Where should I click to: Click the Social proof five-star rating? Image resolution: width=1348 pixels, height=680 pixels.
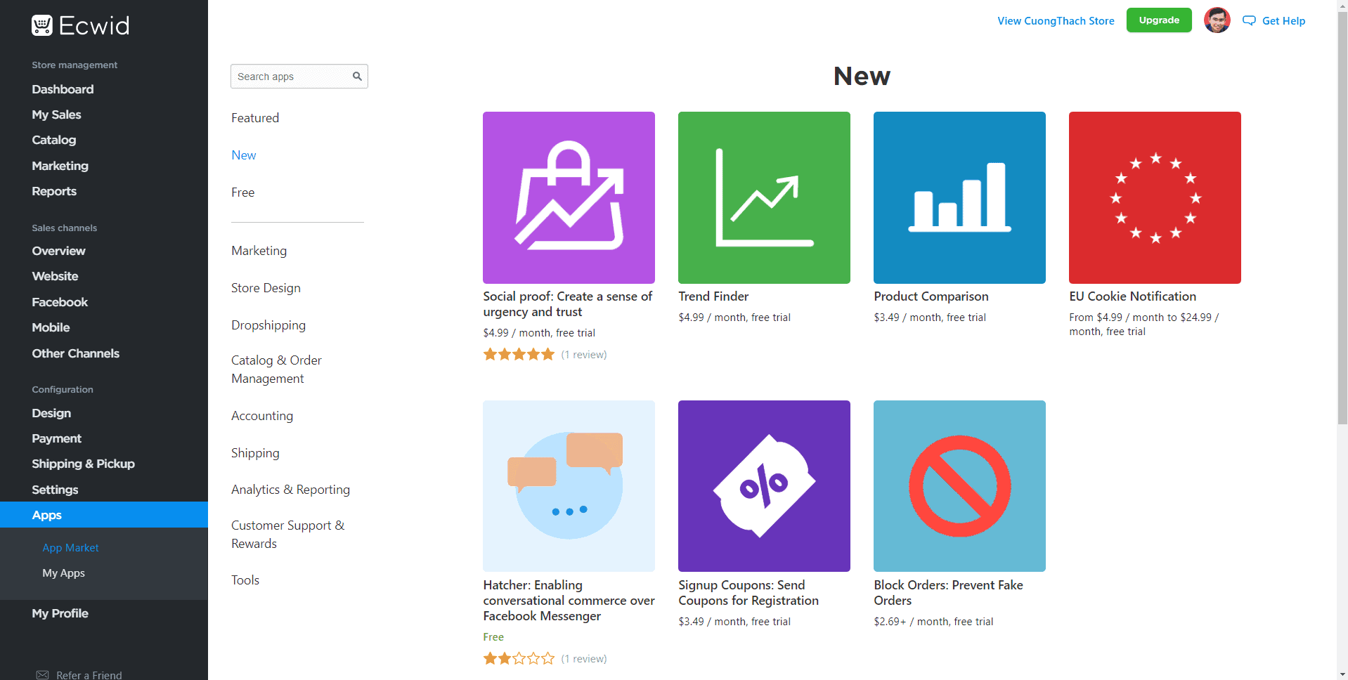click(519, 355)
